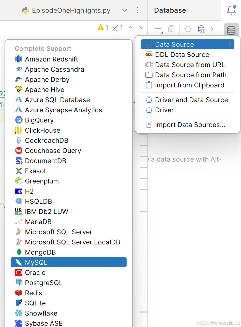The image size is (241, 327).
Task: Click the plus New button in Database toolbar
Action: (x=158, y=29)
